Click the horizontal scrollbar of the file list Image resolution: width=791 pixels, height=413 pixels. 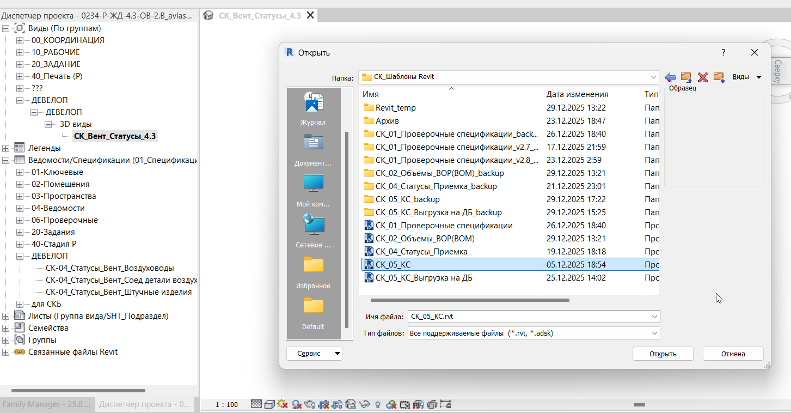pos(470,300)
